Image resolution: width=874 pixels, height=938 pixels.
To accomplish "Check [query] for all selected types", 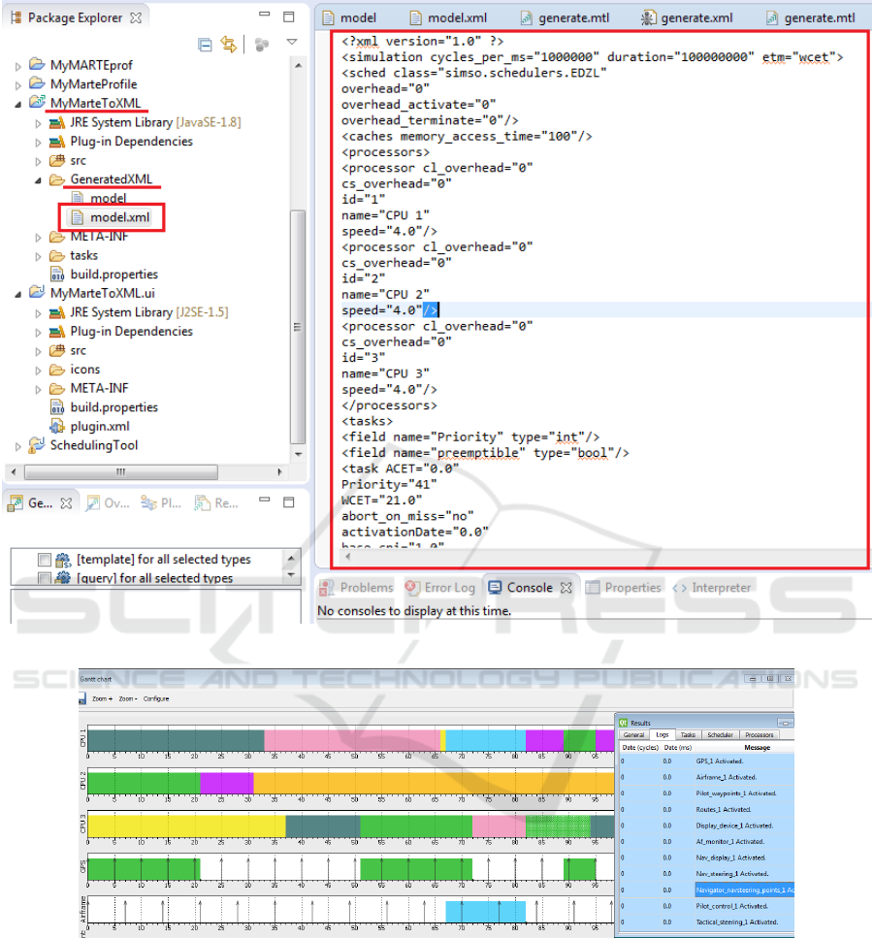I will point(44,578).
